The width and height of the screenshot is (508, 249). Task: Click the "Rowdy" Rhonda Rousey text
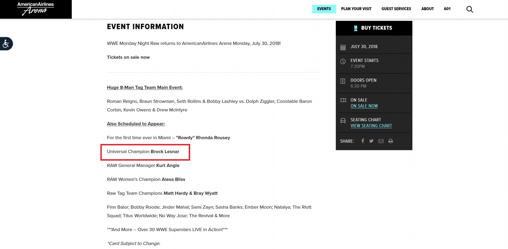203,138
